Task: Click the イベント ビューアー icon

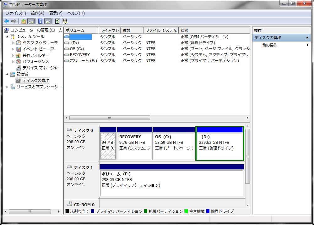Action: tap(19, 49)
